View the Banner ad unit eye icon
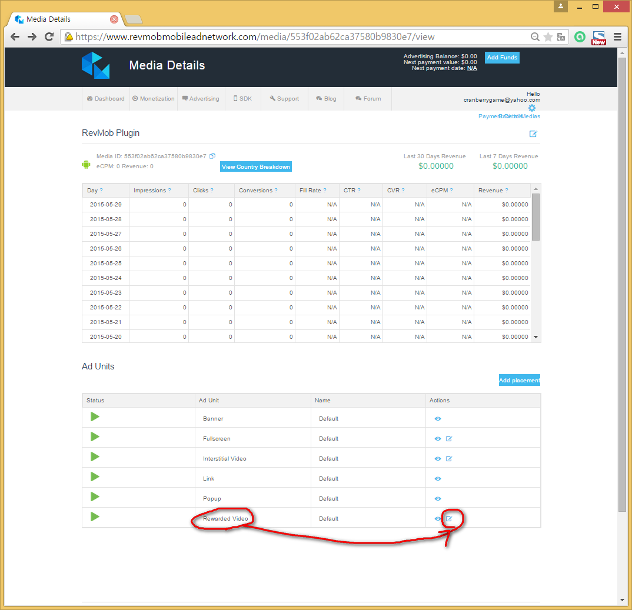The width and height of the screenshot is (632, 610). tap(438, 419)
